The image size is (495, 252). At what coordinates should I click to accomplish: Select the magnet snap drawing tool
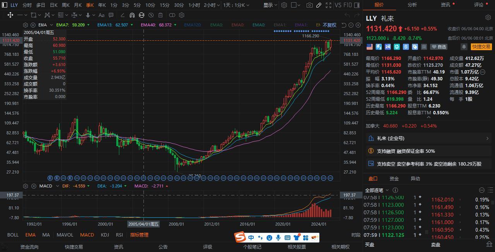(x=132, y=15)
